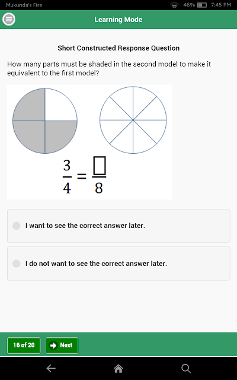Viewport: 237px width, 380px height.
Task: Tap the eight-part circle model
Action: click(133, 120)
